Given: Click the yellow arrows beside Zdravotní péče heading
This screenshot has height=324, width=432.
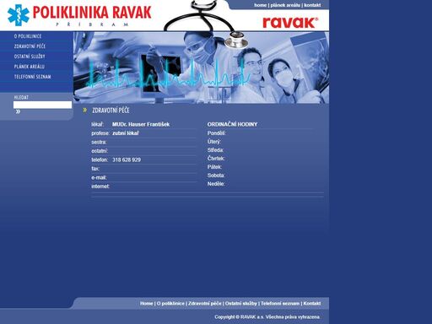Looking at the screenshot, I should point(85,111).
